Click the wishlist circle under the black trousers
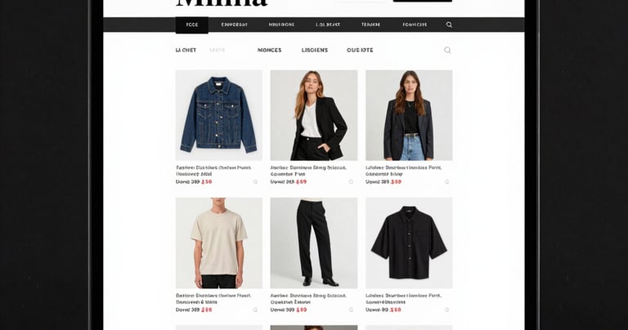Screen dimensions: 628x330 351,310
